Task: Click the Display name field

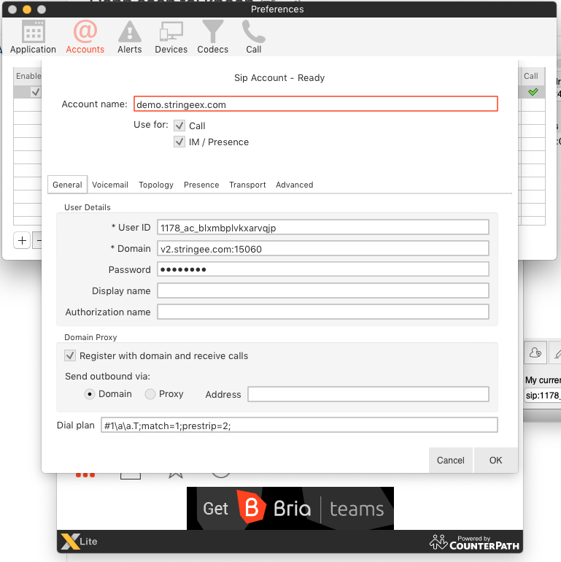Action: 323,290
